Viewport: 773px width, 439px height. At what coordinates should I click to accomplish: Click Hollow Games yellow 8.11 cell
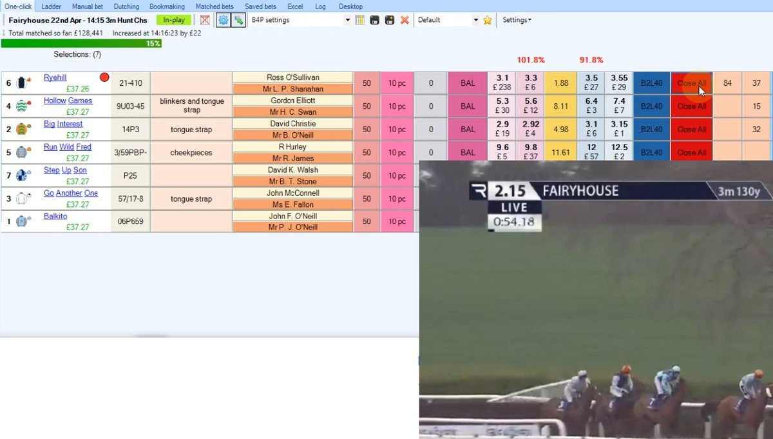560,106
